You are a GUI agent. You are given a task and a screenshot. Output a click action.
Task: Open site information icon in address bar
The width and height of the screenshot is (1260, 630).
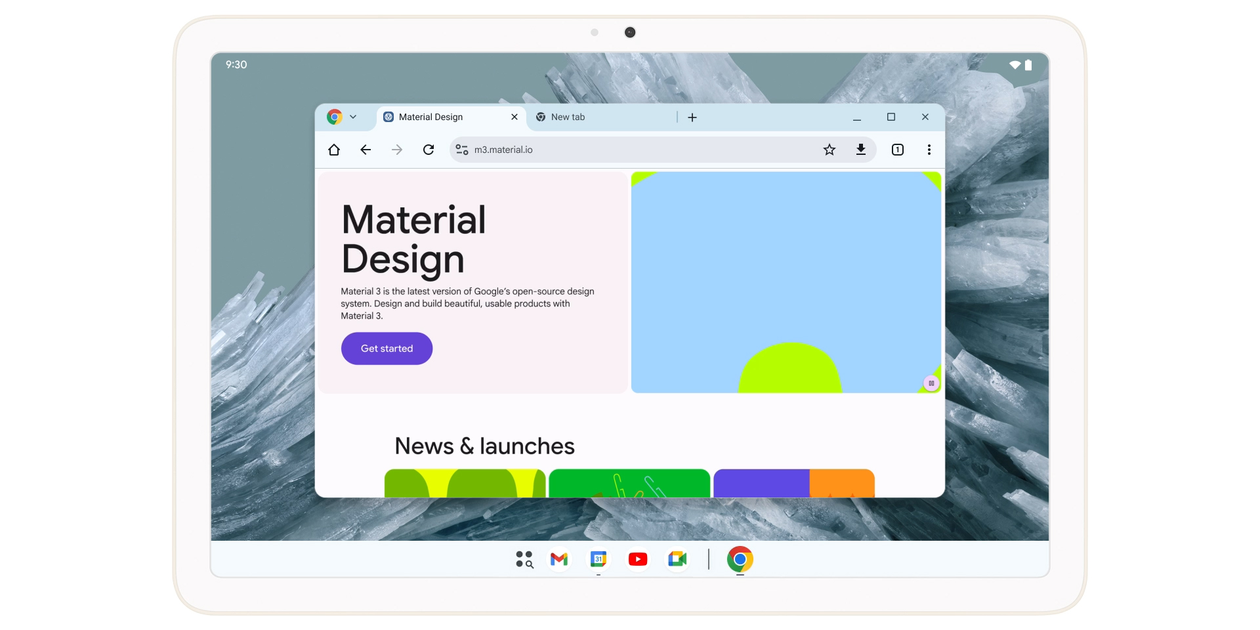click(x=462, y=150)
